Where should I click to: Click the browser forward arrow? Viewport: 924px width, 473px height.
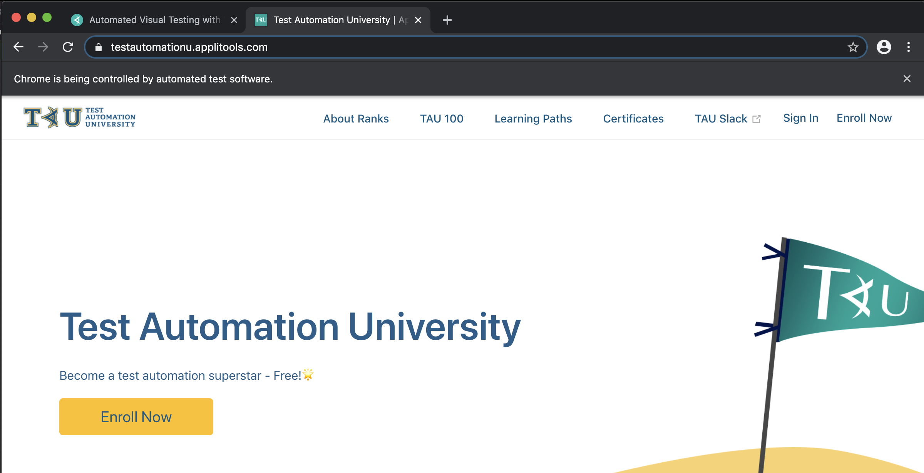[43, 47]
